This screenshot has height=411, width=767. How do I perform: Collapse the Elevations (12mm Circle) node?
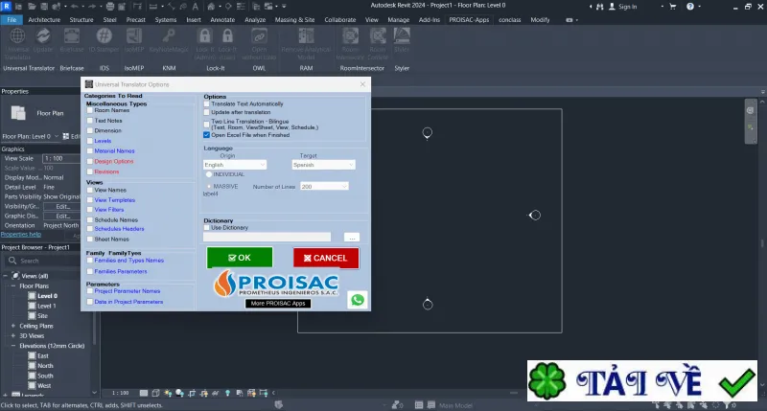pos(13,346)
